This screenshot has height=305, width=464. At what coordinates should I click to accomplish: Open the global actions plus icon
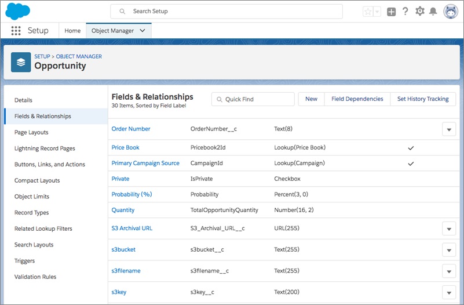point(391,12)
